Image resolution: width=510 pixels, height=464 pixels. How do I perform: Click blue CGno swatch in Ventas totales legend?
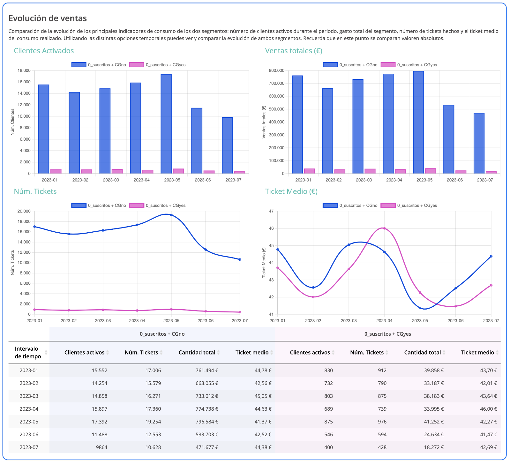(x=330, y=65)
